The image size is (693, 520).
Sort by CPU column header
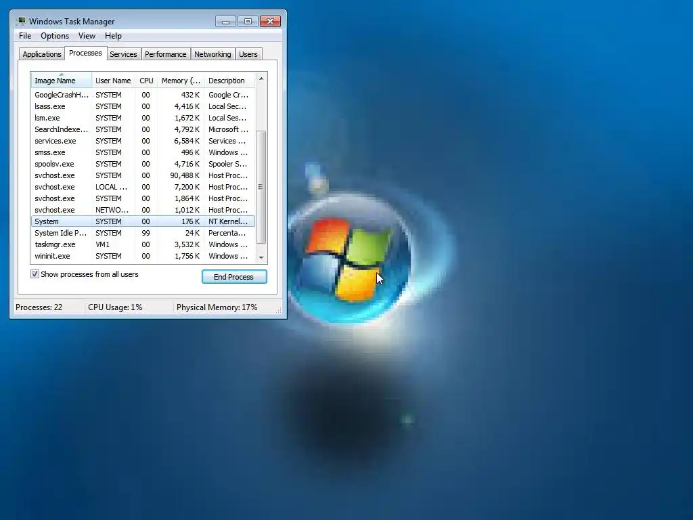(x=146, y=81)
